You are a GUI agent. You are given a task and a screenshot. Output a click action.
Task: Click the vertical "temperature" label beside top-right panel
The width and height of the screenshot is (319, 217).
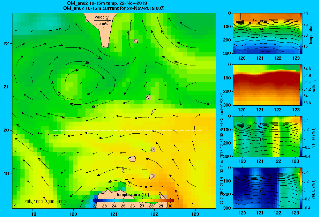(x=310, y=34)
